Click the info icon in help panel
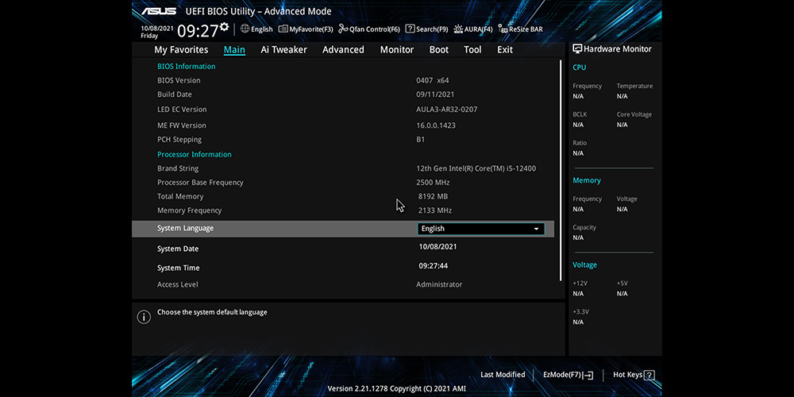Screen dimensions: 794x397 [x=144, y=317]
